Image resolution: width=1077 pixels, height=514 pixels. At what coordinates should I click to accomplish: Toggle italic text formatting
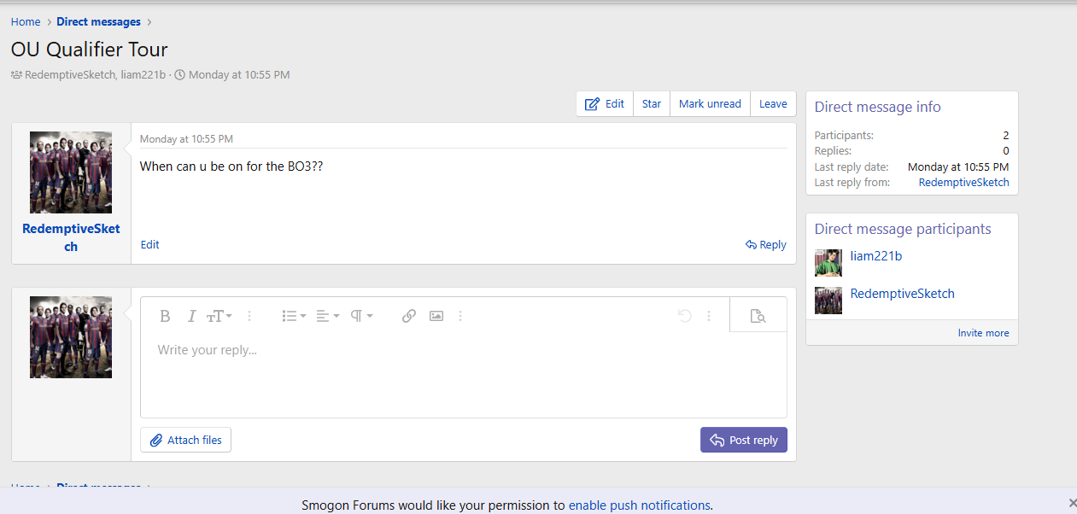[x=191, y=316]
